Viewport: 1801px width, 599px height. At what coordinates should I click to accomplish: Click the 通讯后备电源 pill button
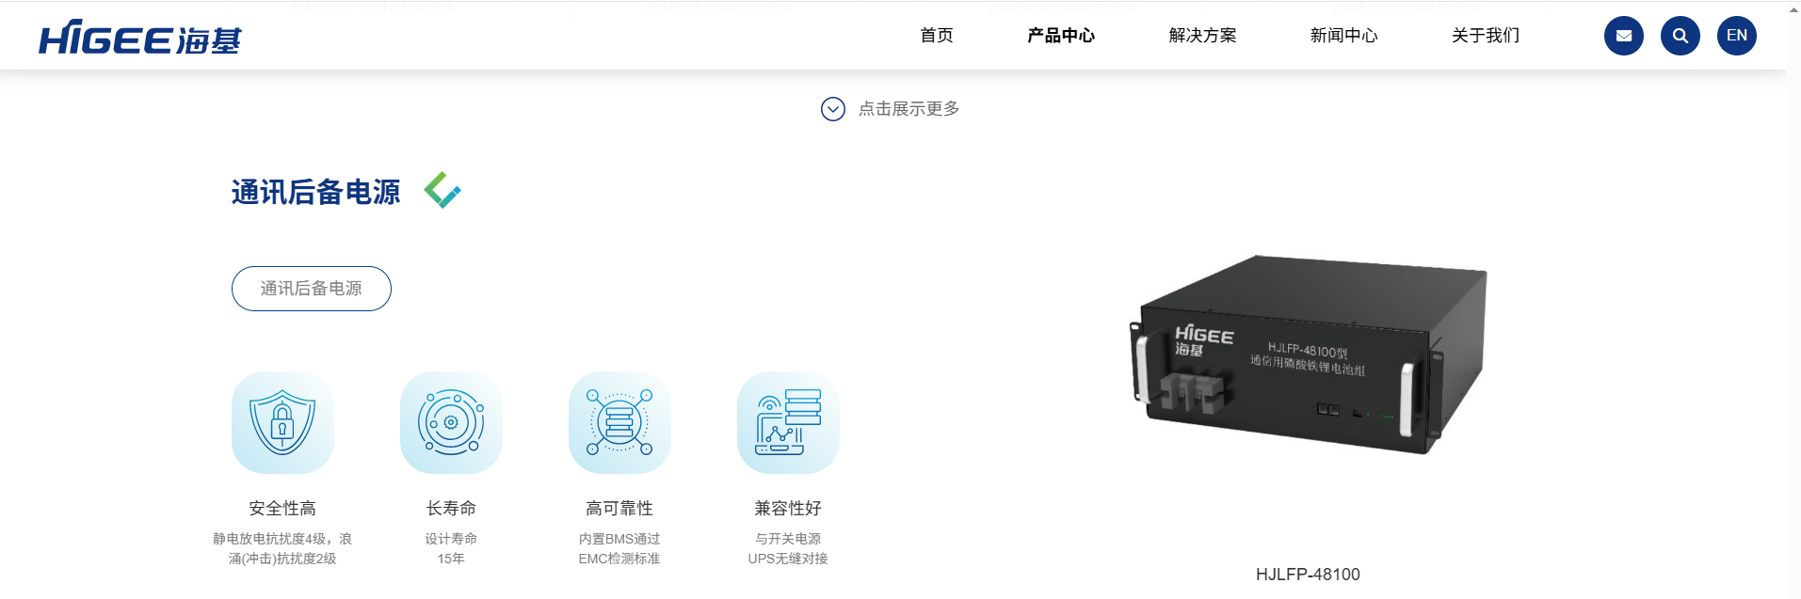pyautogui.click(x=311, y=289)
